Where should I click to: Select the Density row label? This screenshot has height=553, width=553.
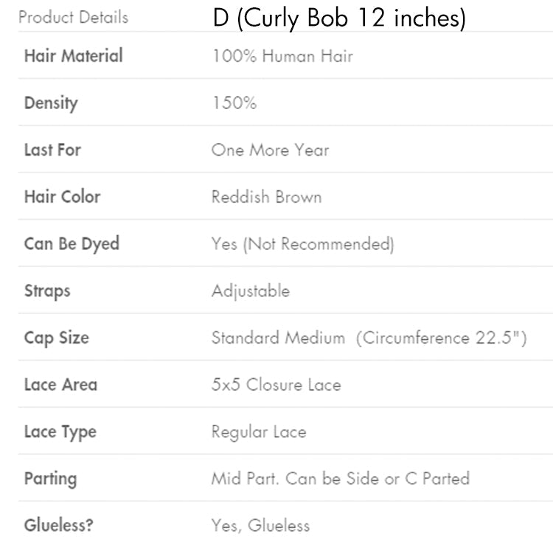click(x=51, y=103)
